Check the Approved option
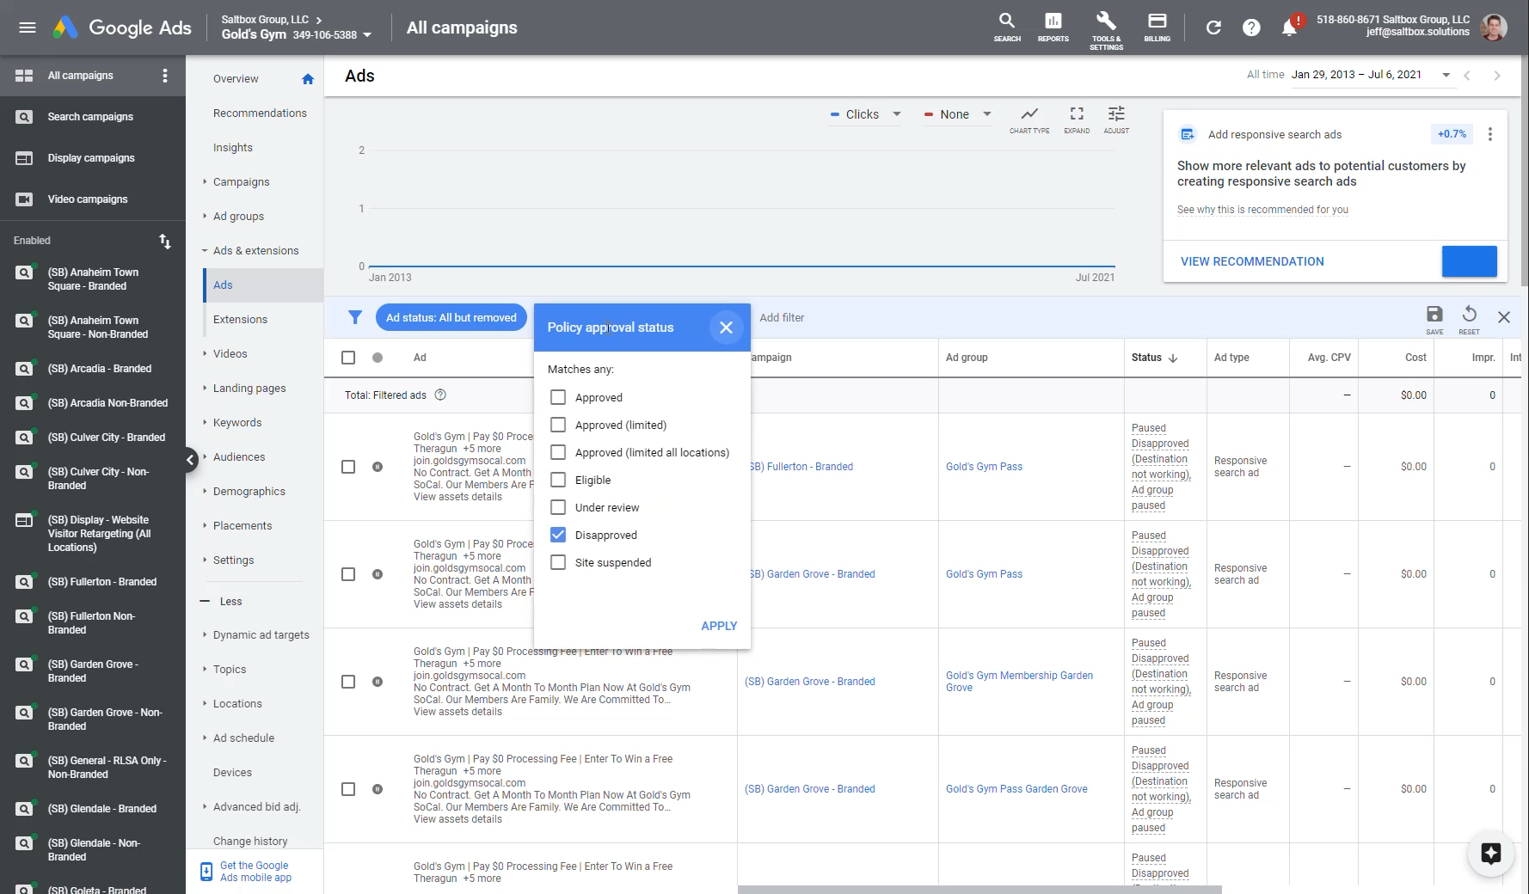The width and height of the screenshot is (1529, 894). [558, 397]
